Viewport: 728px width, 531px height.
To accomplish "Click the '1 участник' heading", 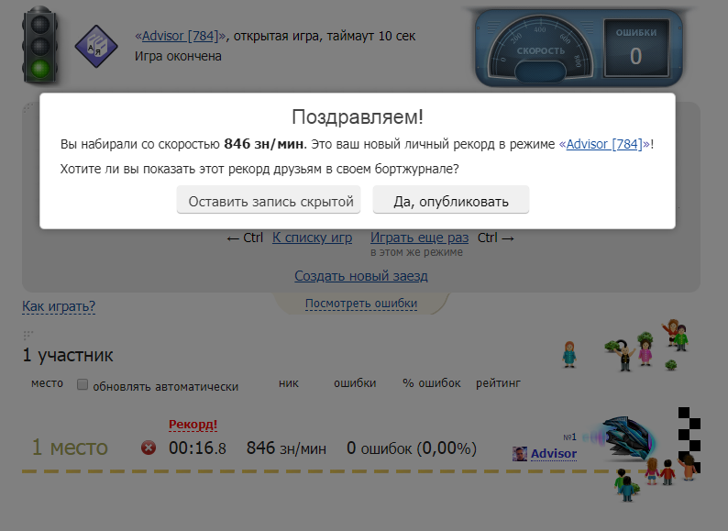I will tap(68, 355).
